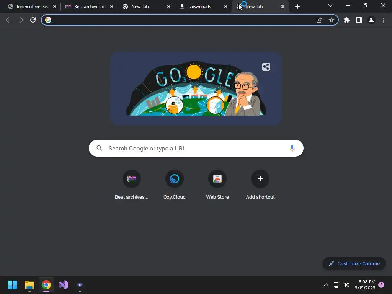Image resolution: width=392 pixels, height=294 pixels.
Task: Open the Web Store shortcut
Action: click(x=217, y=185)
